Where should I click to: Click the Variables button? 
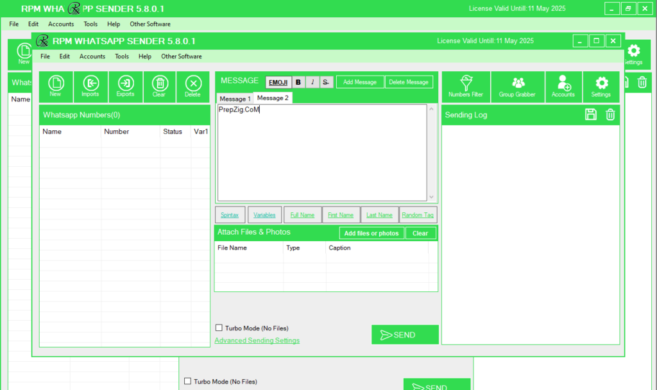click(x=264, y=215)
